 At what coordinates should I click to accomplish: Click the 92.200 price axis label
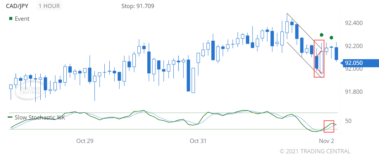coord(353,46)
